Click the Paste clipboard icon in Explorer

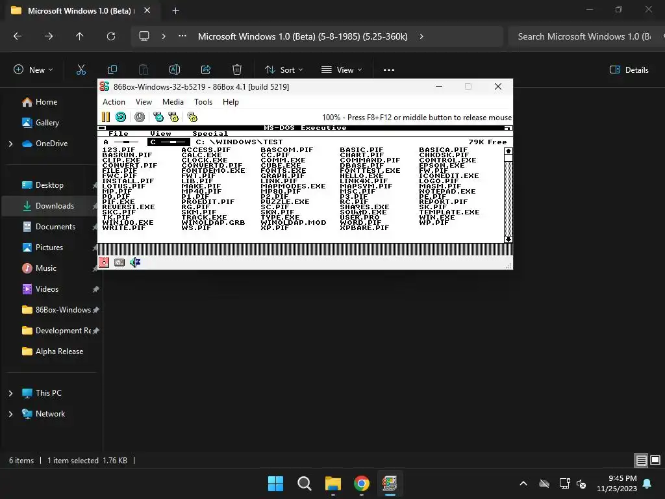pyautogui.click(x=144, y=70)
